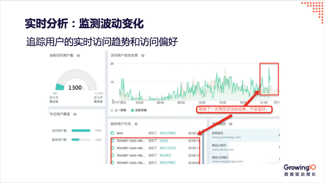Click the 4690 visitor count value
Viewport: 325px width, 183px height.
coord(98,131)
